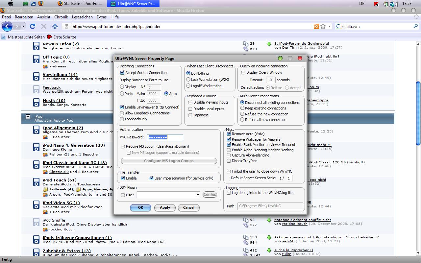Click the Ipod Allgemein forum icon
This screenshot has height=263, width=421.
pyautogui.click(x=36, y=130)
